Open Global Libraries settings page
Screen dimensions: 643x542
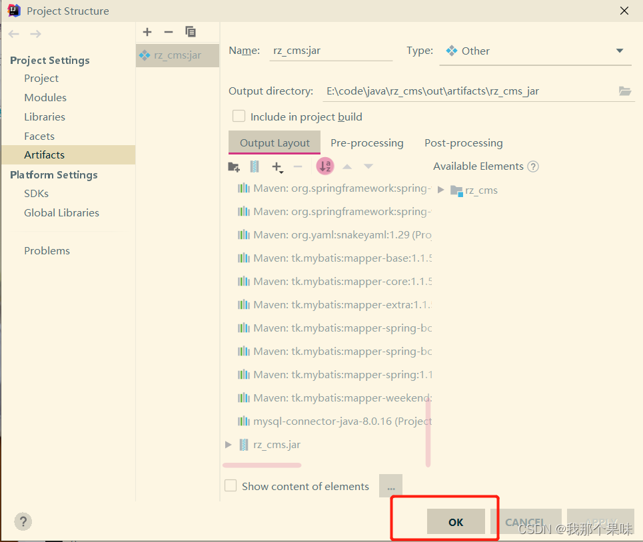pos(61,212)
